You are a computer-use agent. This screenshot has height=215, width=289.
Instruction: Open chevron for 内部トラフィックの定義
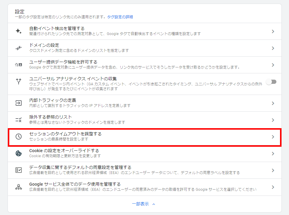273,103
